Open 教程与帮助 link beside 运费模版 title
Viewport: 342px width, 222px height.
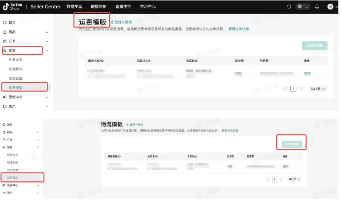[x=123, y=22]
